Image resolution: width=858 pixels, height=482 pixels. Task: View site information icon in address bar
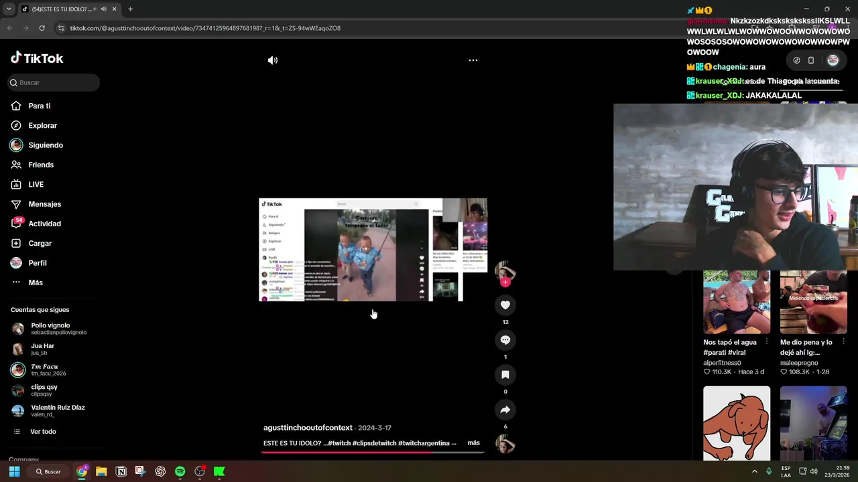(x=61, y=28)
